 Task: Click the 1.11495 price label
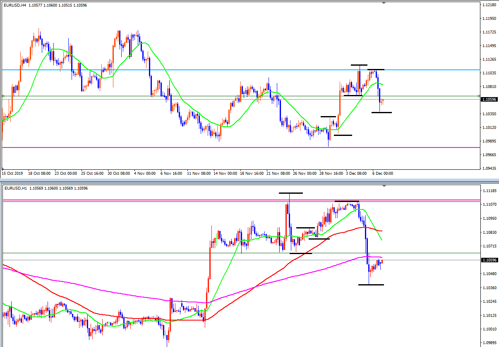489,46
